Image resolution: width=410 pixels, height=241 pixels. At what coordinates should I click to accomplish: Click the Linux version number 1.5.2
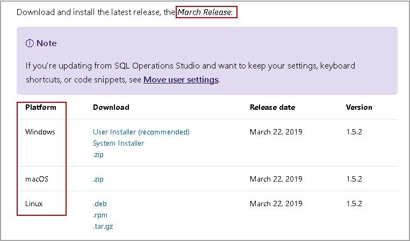354,204
